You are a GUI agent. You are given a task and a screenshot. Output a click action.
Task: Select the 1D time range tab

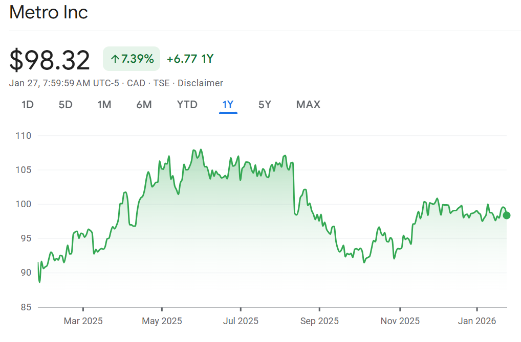coord(28,105)
